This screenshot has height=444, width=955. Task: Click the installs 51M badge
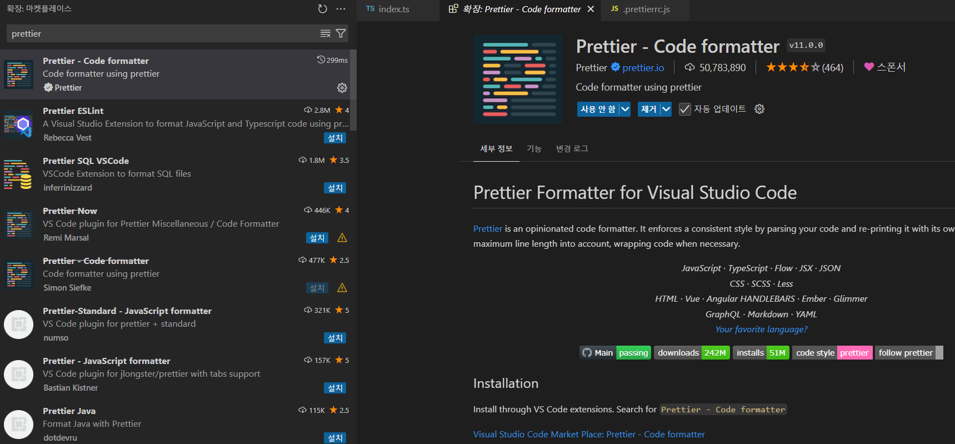click(x=761, y=352)
